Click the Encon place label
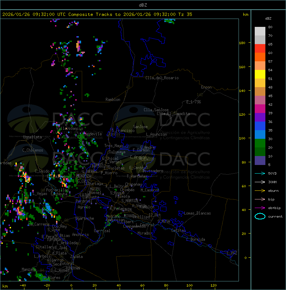 pos(206,87)
